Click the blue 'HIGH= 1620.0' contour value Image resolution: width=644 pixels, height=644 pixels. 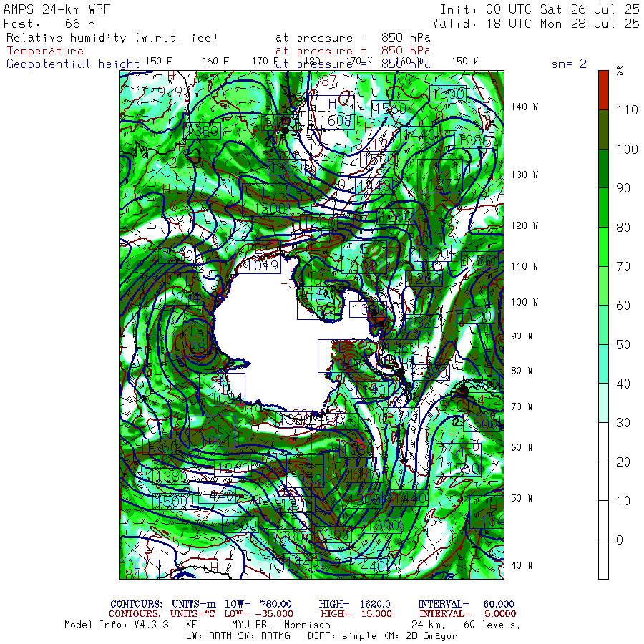pyautogui.click(x=354, y=604)
